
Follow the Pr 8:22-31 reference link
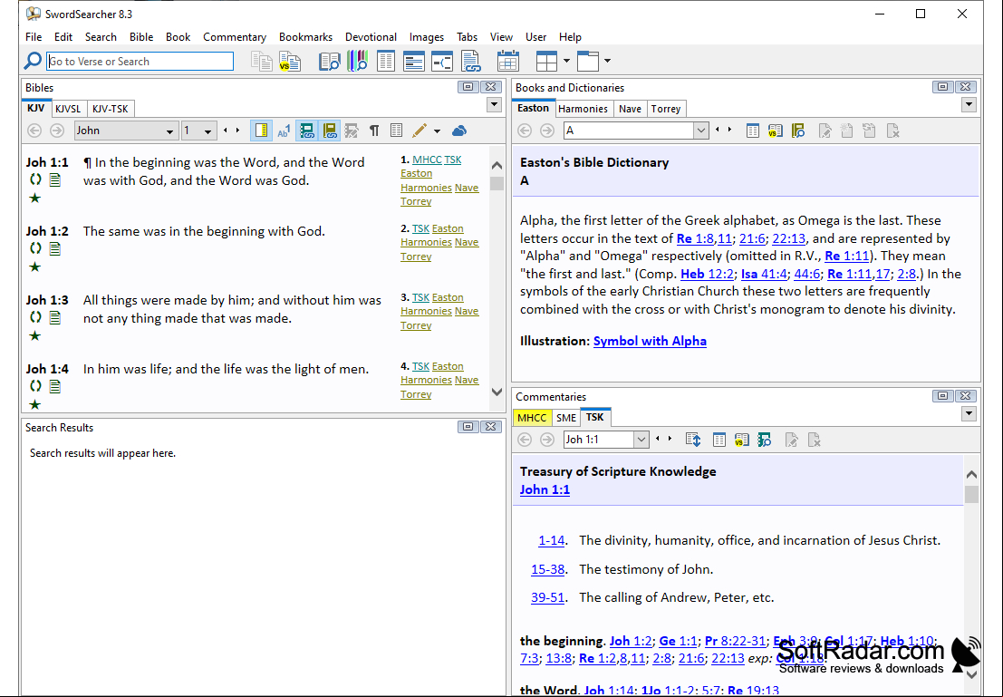point(735,641)
